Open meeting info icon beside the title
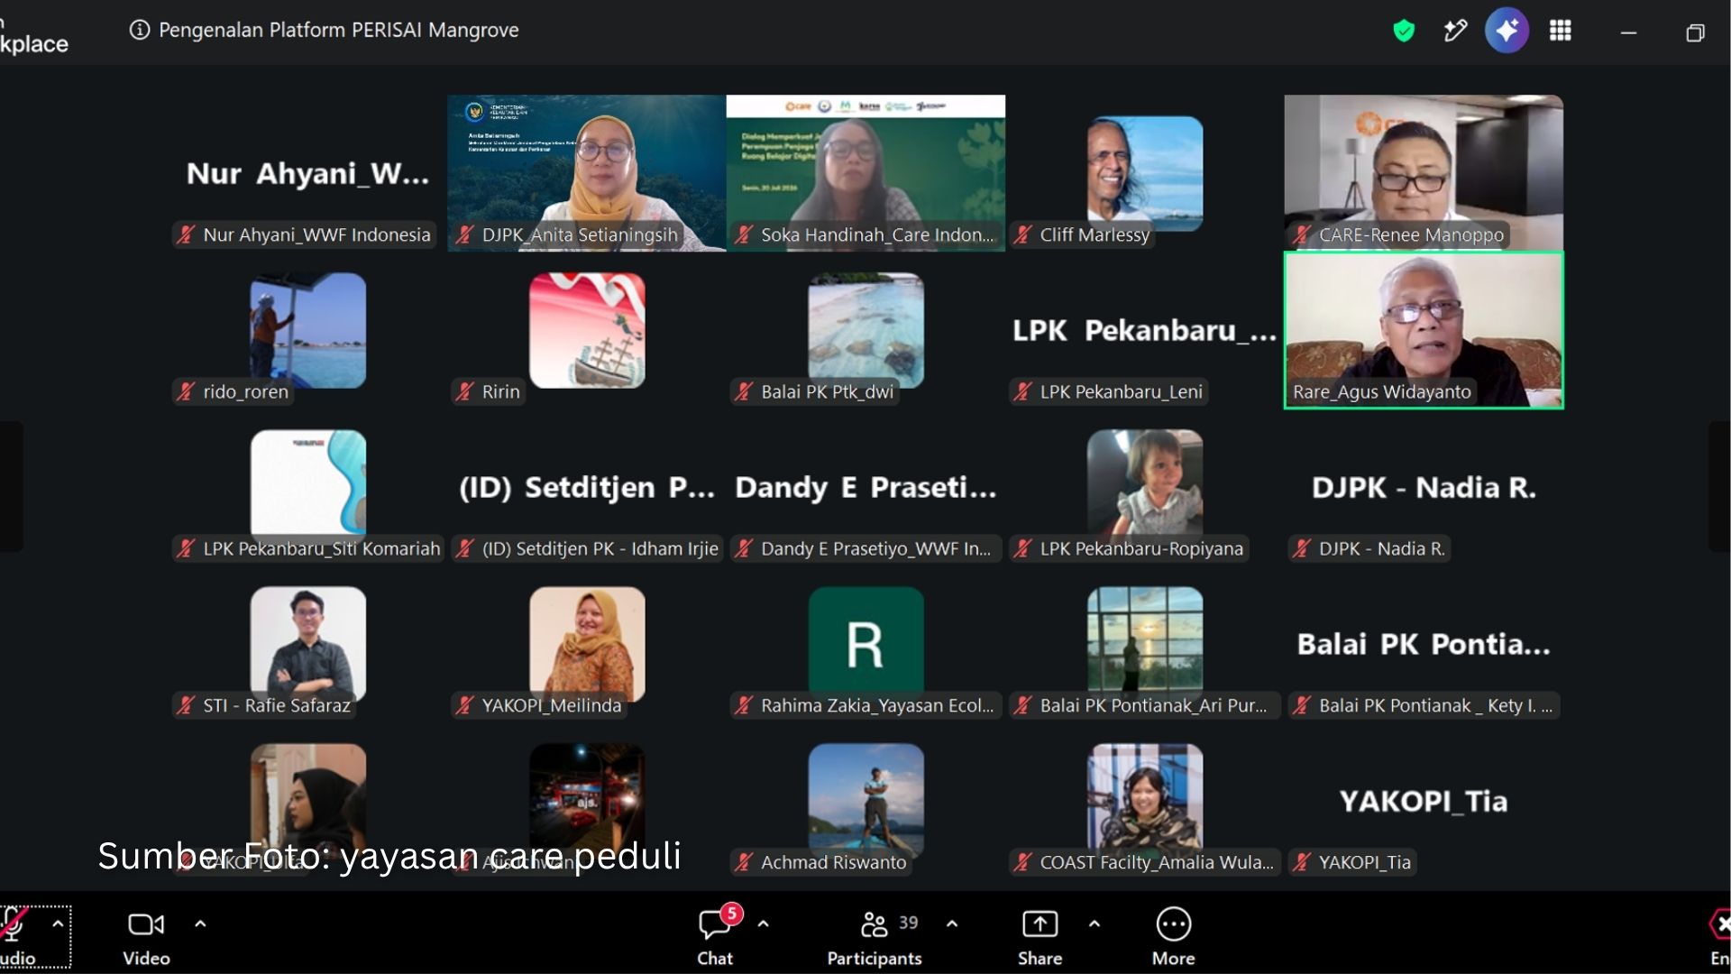Image resolution: width=1731 pixels, height=974 pixels. tap(139, 30)
